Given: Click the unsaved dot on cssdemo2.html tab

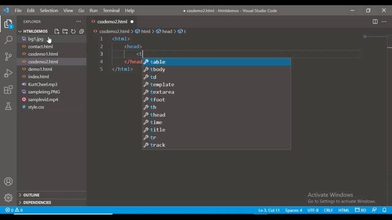Looking at the screenshot, I should point(132,22).
